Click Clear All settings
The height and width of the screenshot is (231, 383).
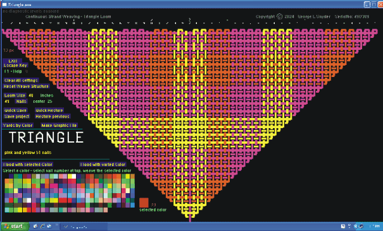click(21, 80)
